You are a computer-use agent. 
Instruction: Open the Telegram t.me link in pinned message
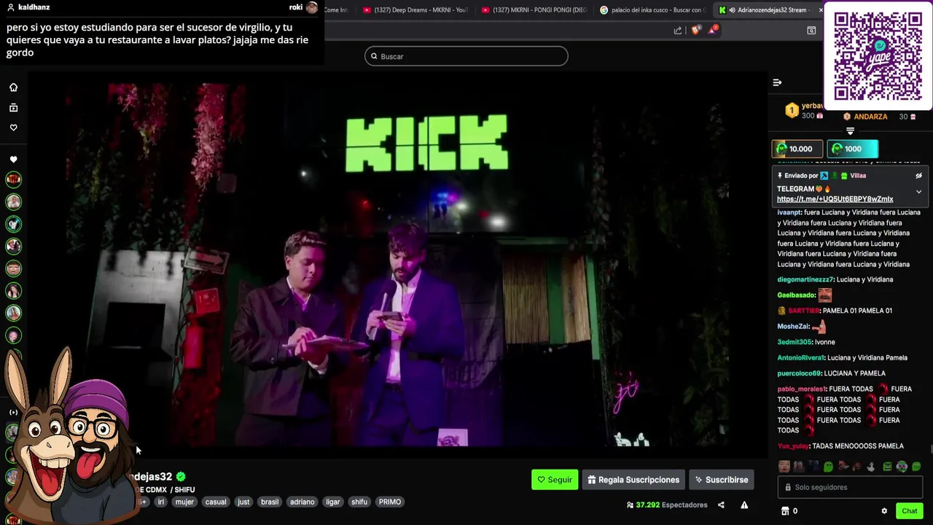[835, 199]
